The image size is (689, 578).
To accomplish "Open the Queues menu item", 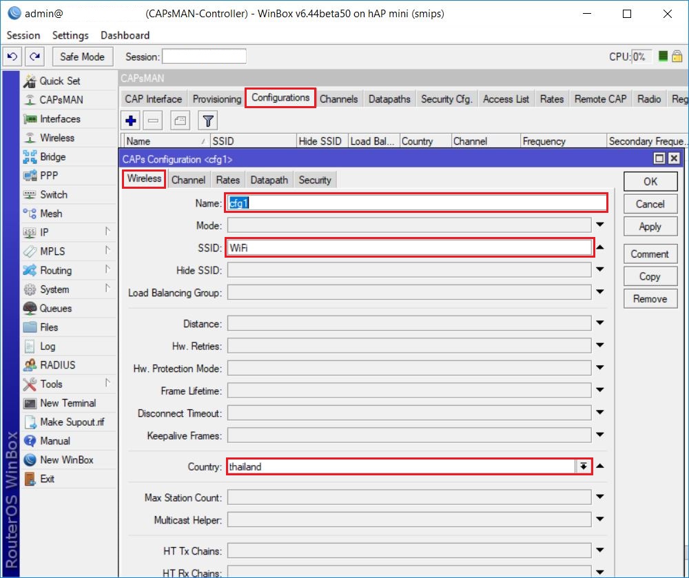I will click(x=55, y=309).
